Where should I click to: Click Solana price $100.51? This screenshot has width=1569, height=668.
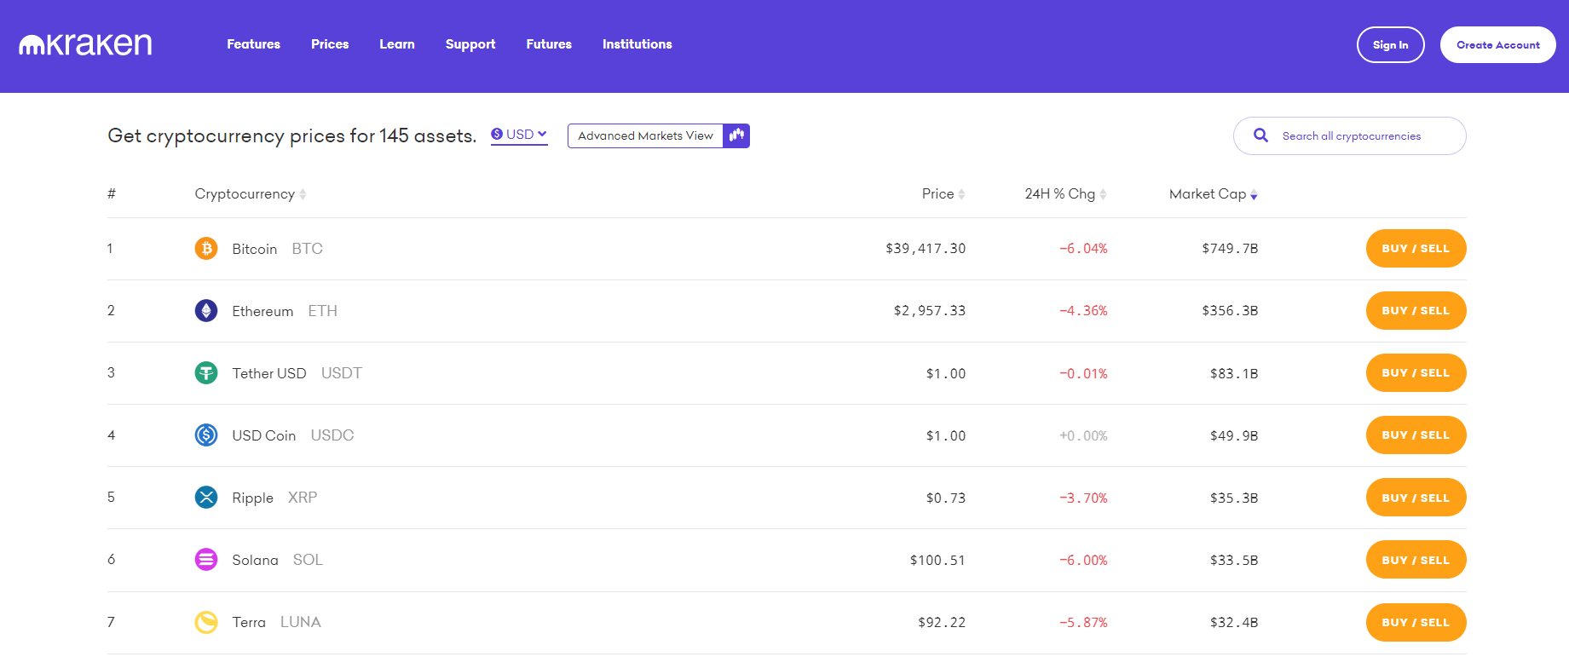[x=937, y=560]
